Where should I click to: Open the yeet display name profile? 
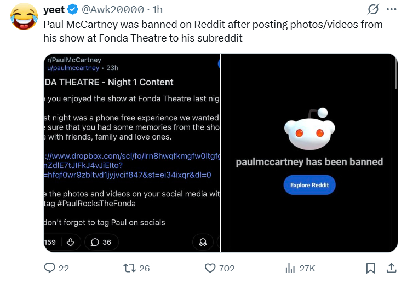point(54,10)
